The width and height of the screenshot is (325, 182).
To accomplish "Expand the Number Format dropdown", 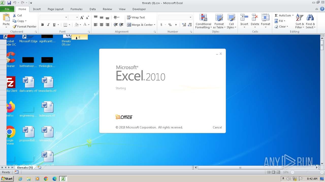I will pyautogui.click(x=190, y=17).
